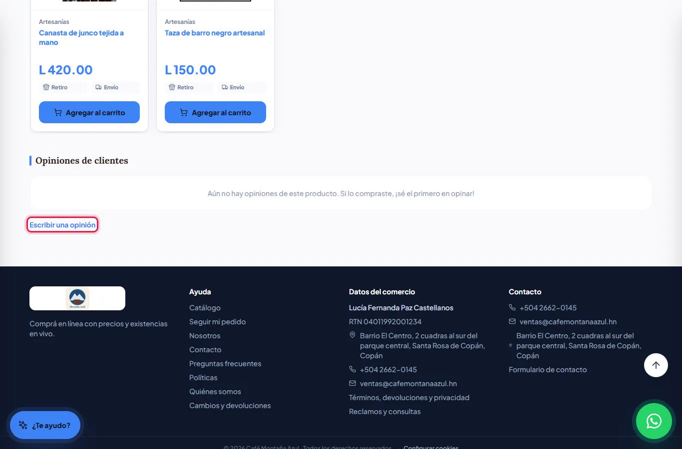
Task: Click the Envío truck icon for Taza de barro
Action: tap(225, 87)
